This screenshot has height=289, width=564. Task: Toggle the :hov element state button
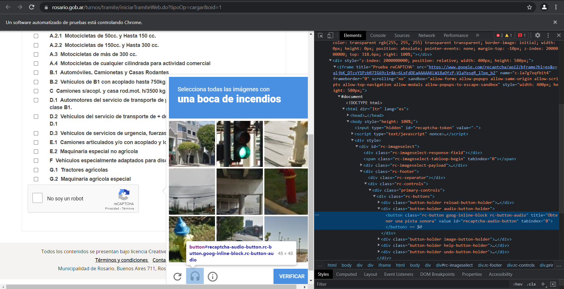518,284
